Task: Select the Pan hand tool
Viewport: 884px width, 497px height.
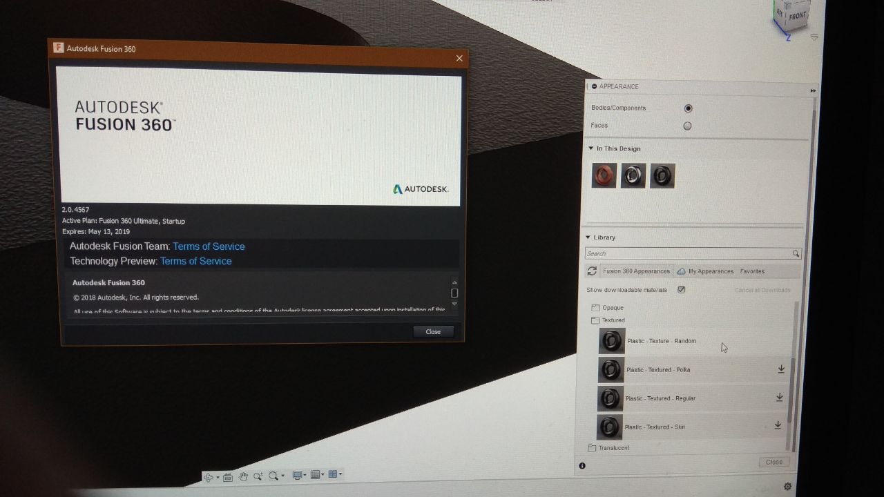Action: [243, 476]
